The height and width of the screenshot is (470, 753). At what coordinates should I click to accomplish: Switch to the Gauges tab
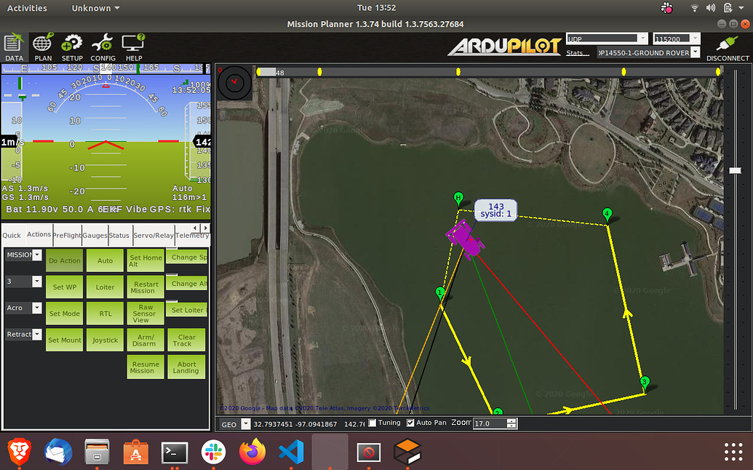pos(95,235)
